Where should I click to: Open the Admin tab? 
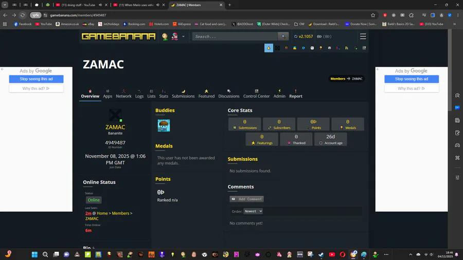tap(279, 94)
